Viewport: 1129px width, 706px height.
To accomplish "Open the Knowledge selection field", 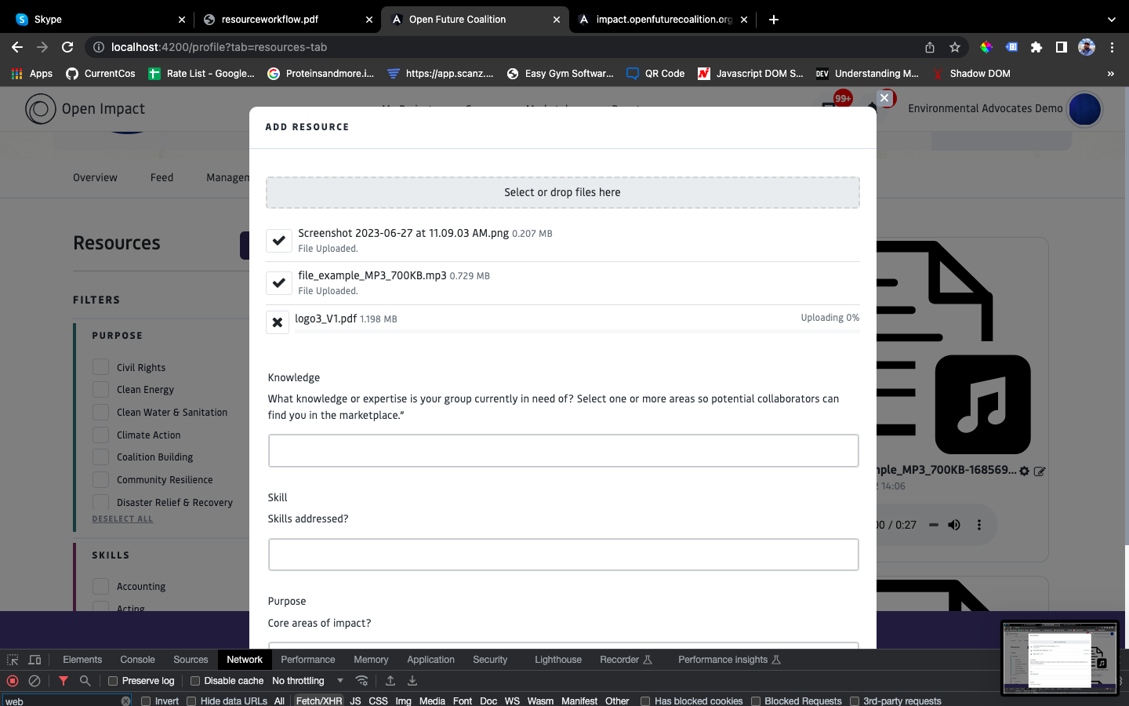I will click(x=563, y=451).
